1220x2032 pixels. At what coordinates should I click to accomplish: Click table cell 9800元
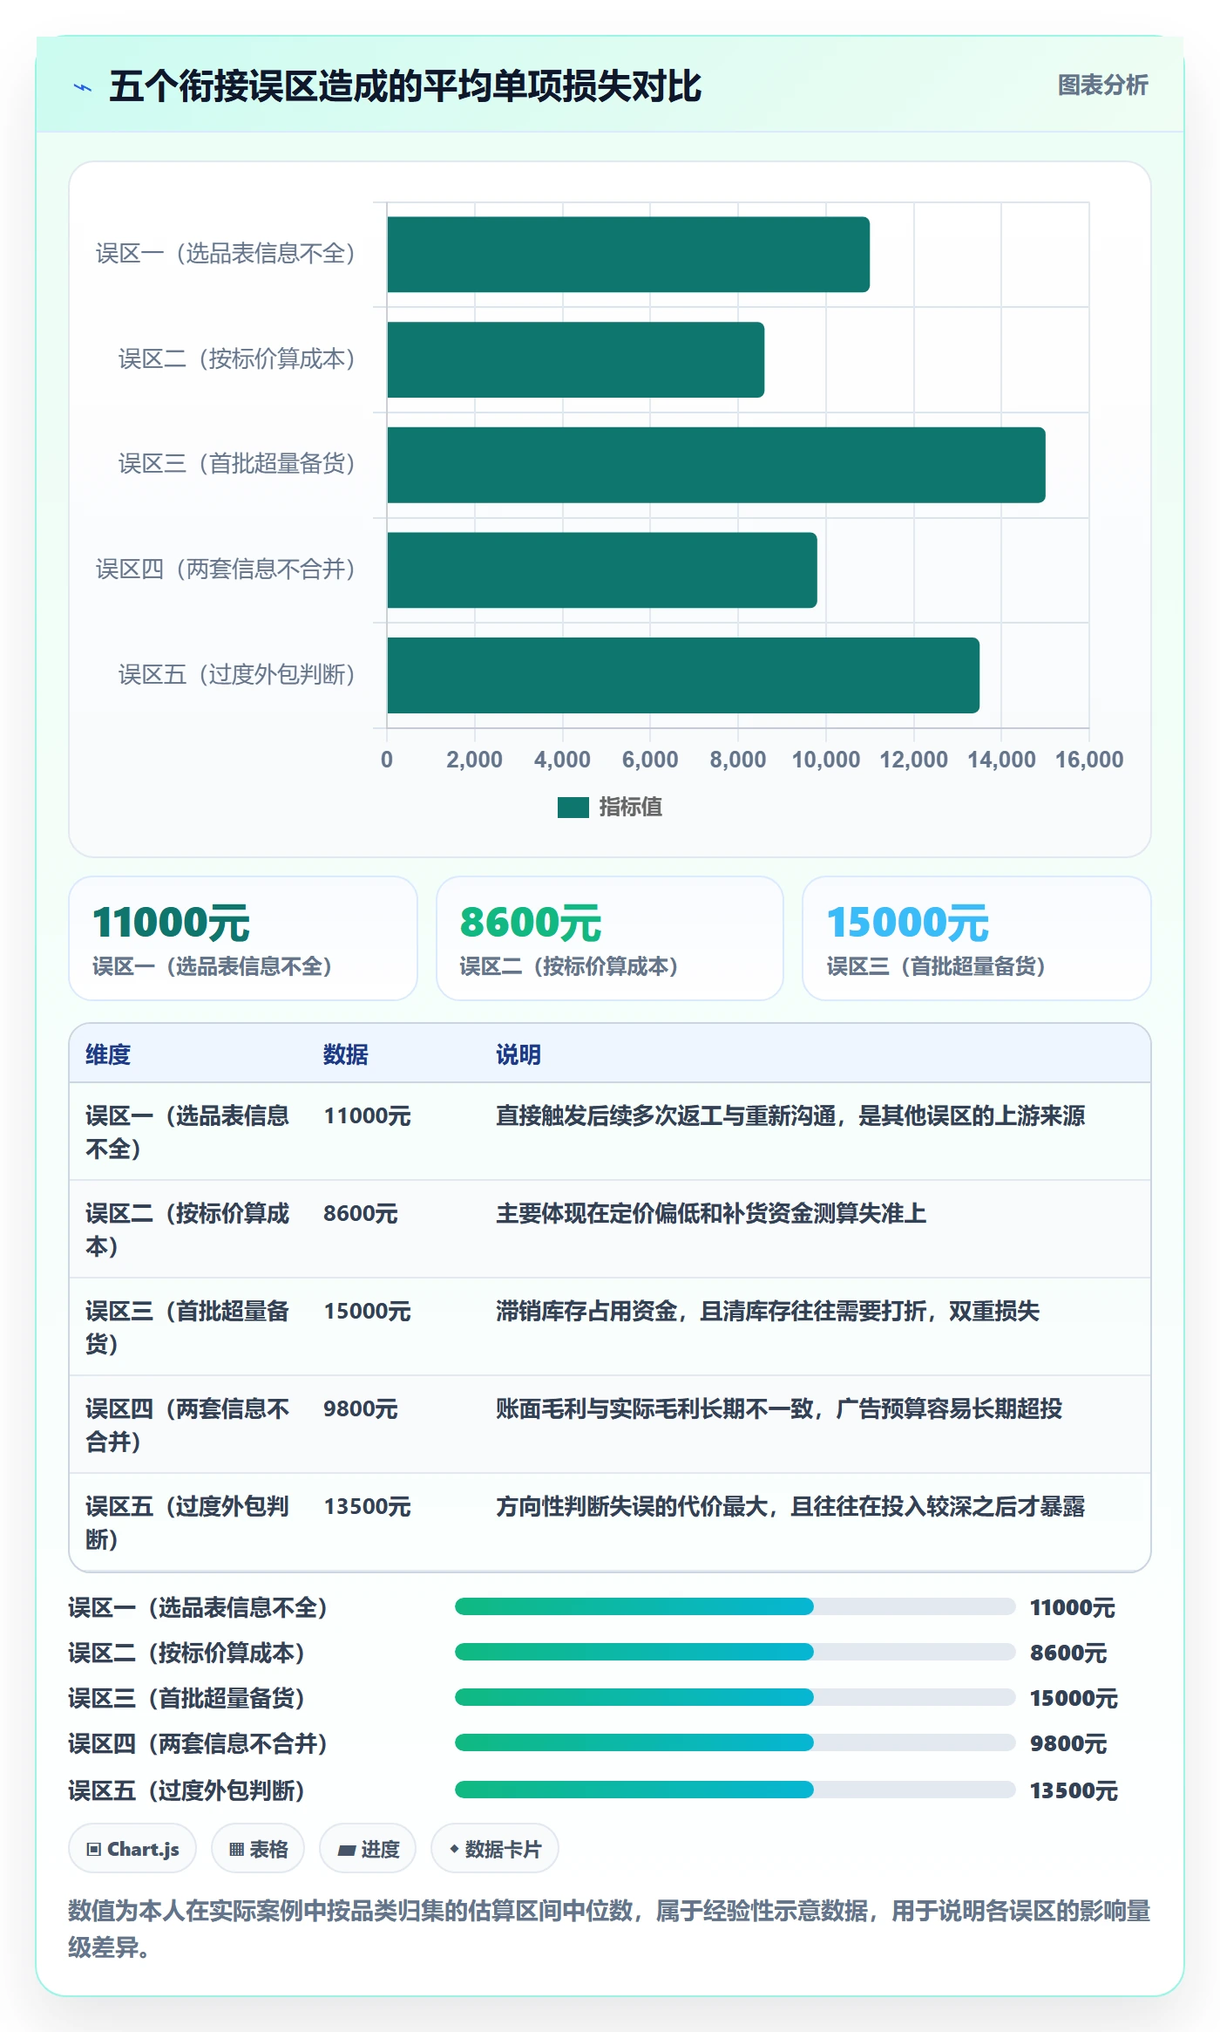click(x=361, y=1409)
